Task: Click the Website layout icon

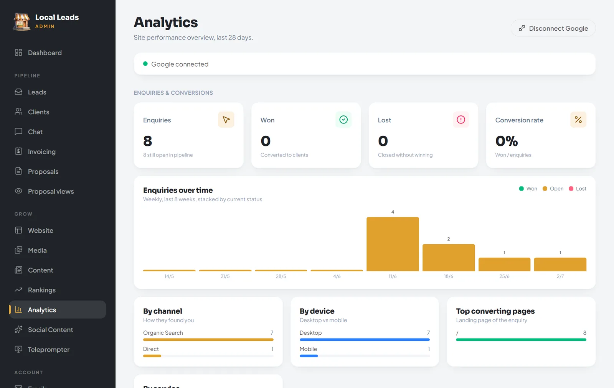Action: (18, 230)
